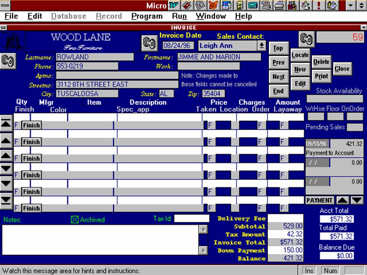The height and width of the screenshot is (275, 367).
Task: Click the Down Payment value 150.00
Action: [x=286, y=250]
